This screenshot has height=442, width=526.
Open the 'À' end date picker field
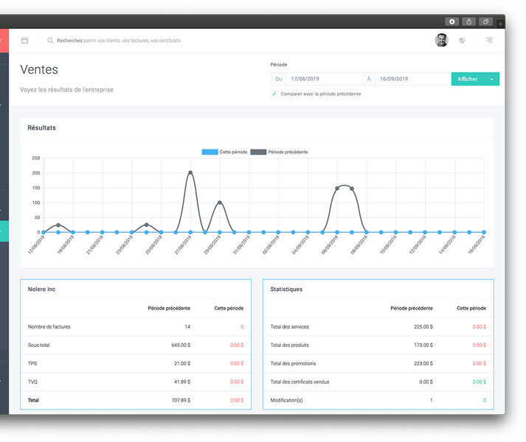[412, 79]
